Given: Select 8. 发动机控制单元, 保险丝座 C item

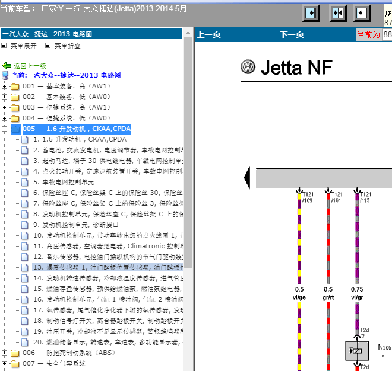Looking at the screenshot, I should (108, 215).
